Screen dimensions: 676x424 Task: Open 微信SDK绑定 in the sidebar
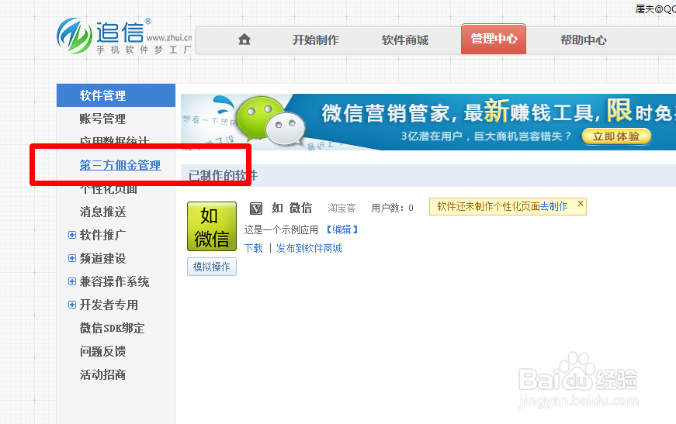tap(112, 328)
